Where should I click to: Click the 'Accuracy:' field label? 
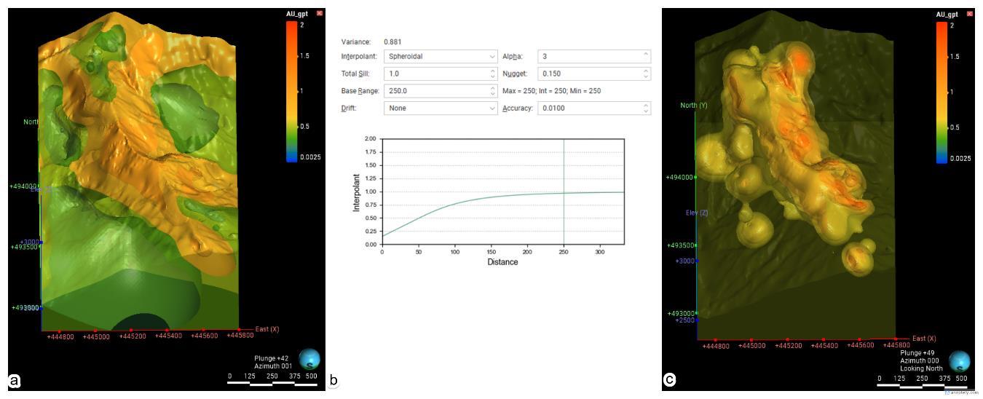coord(518,108)
